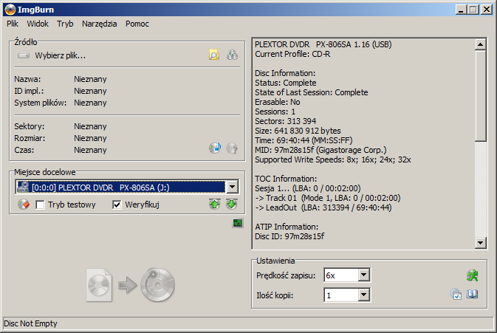Click the Disc Not Empty status bar text
The image size is (497, 333).
30,323
